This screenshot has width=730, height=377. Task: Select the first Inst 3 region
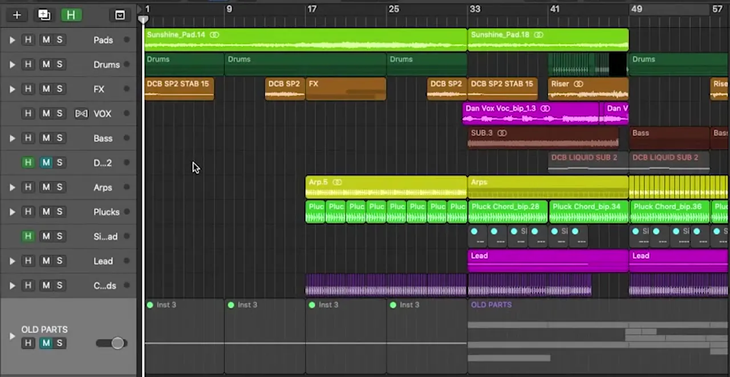[x=184, y=336]
